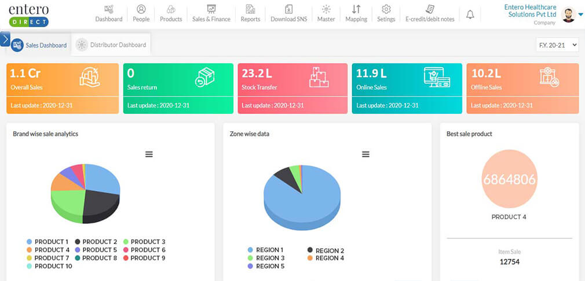Image resolution: width=585 pixels, height=281 pixels.
Task: Select the Sales Dashboard tab
Action: coord(39,45)
